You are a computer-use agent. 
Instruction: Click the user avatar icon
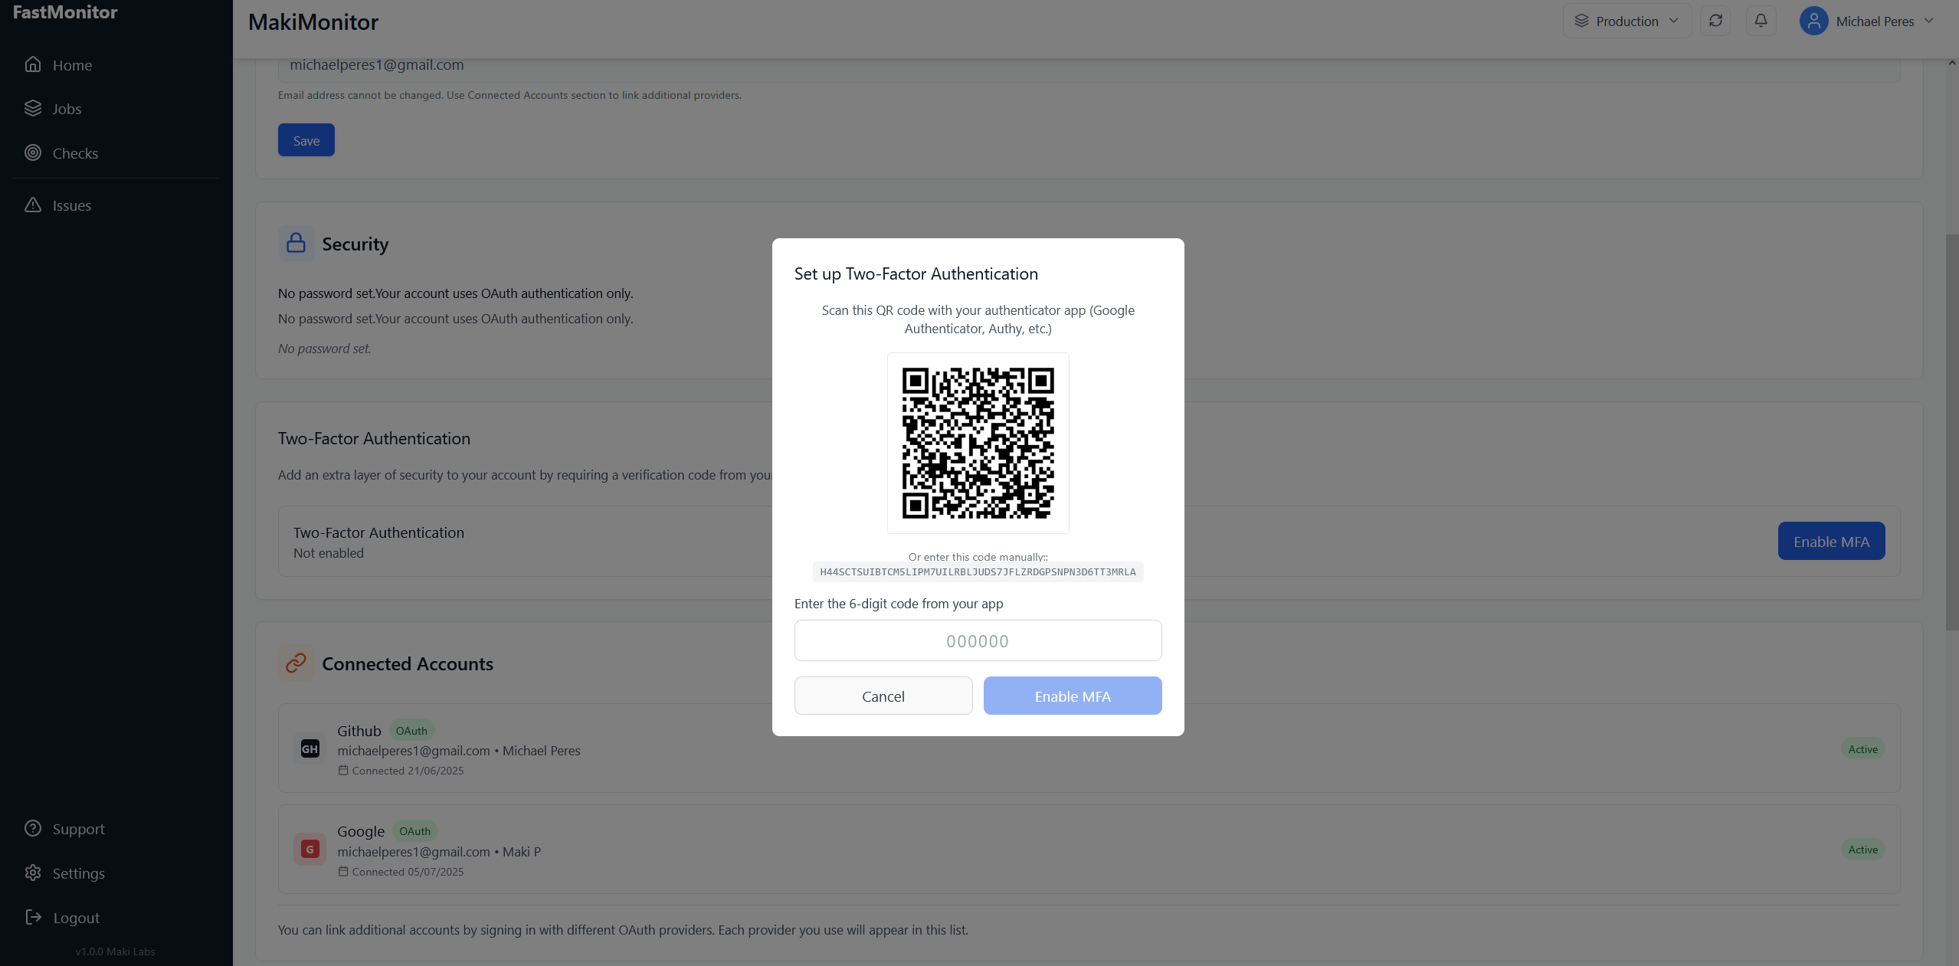click(x=1813, y=21)
